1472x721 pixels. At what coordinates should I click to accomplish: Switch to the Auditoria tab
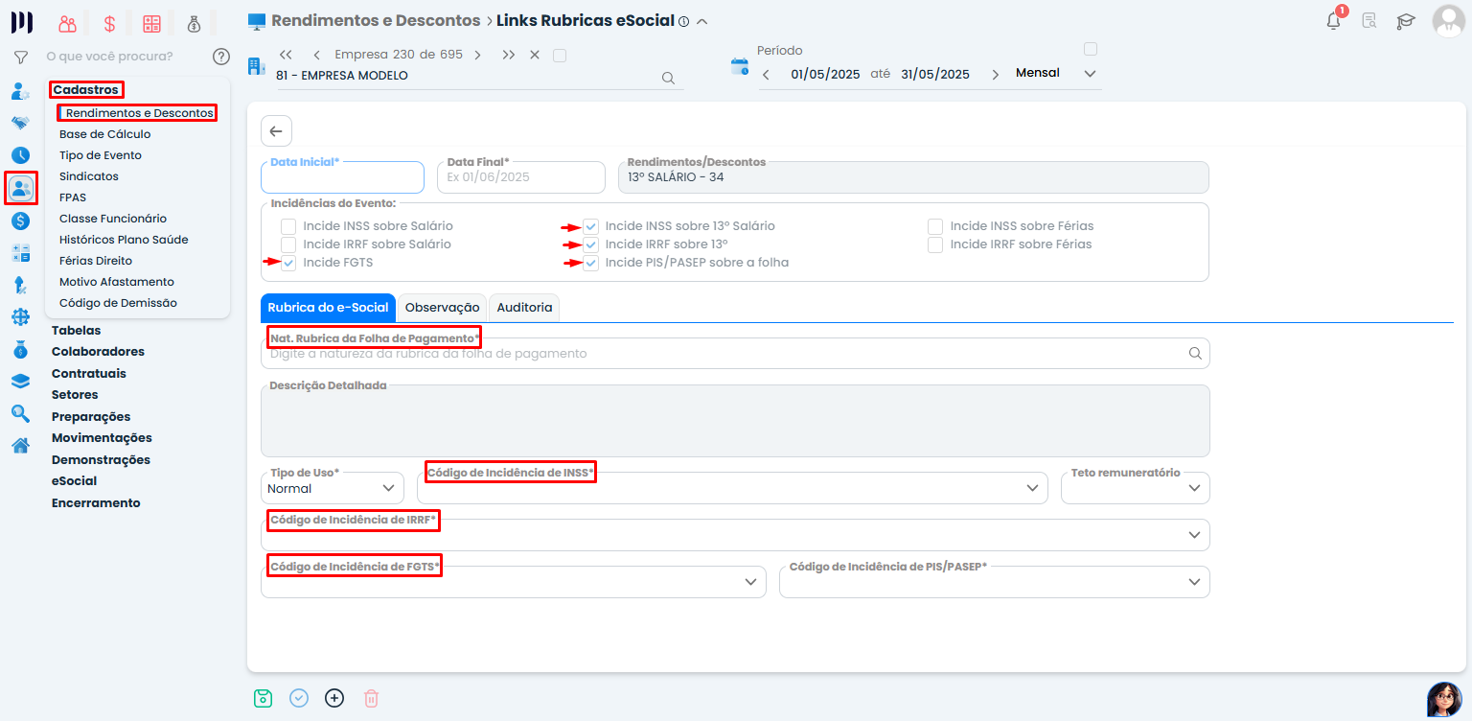click(x=524, y=308)
